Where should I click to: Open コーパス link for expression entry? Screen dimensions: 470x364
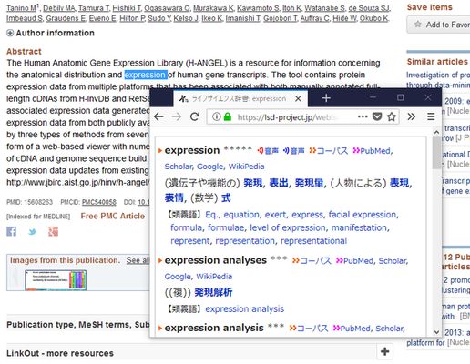coord(328,151)
